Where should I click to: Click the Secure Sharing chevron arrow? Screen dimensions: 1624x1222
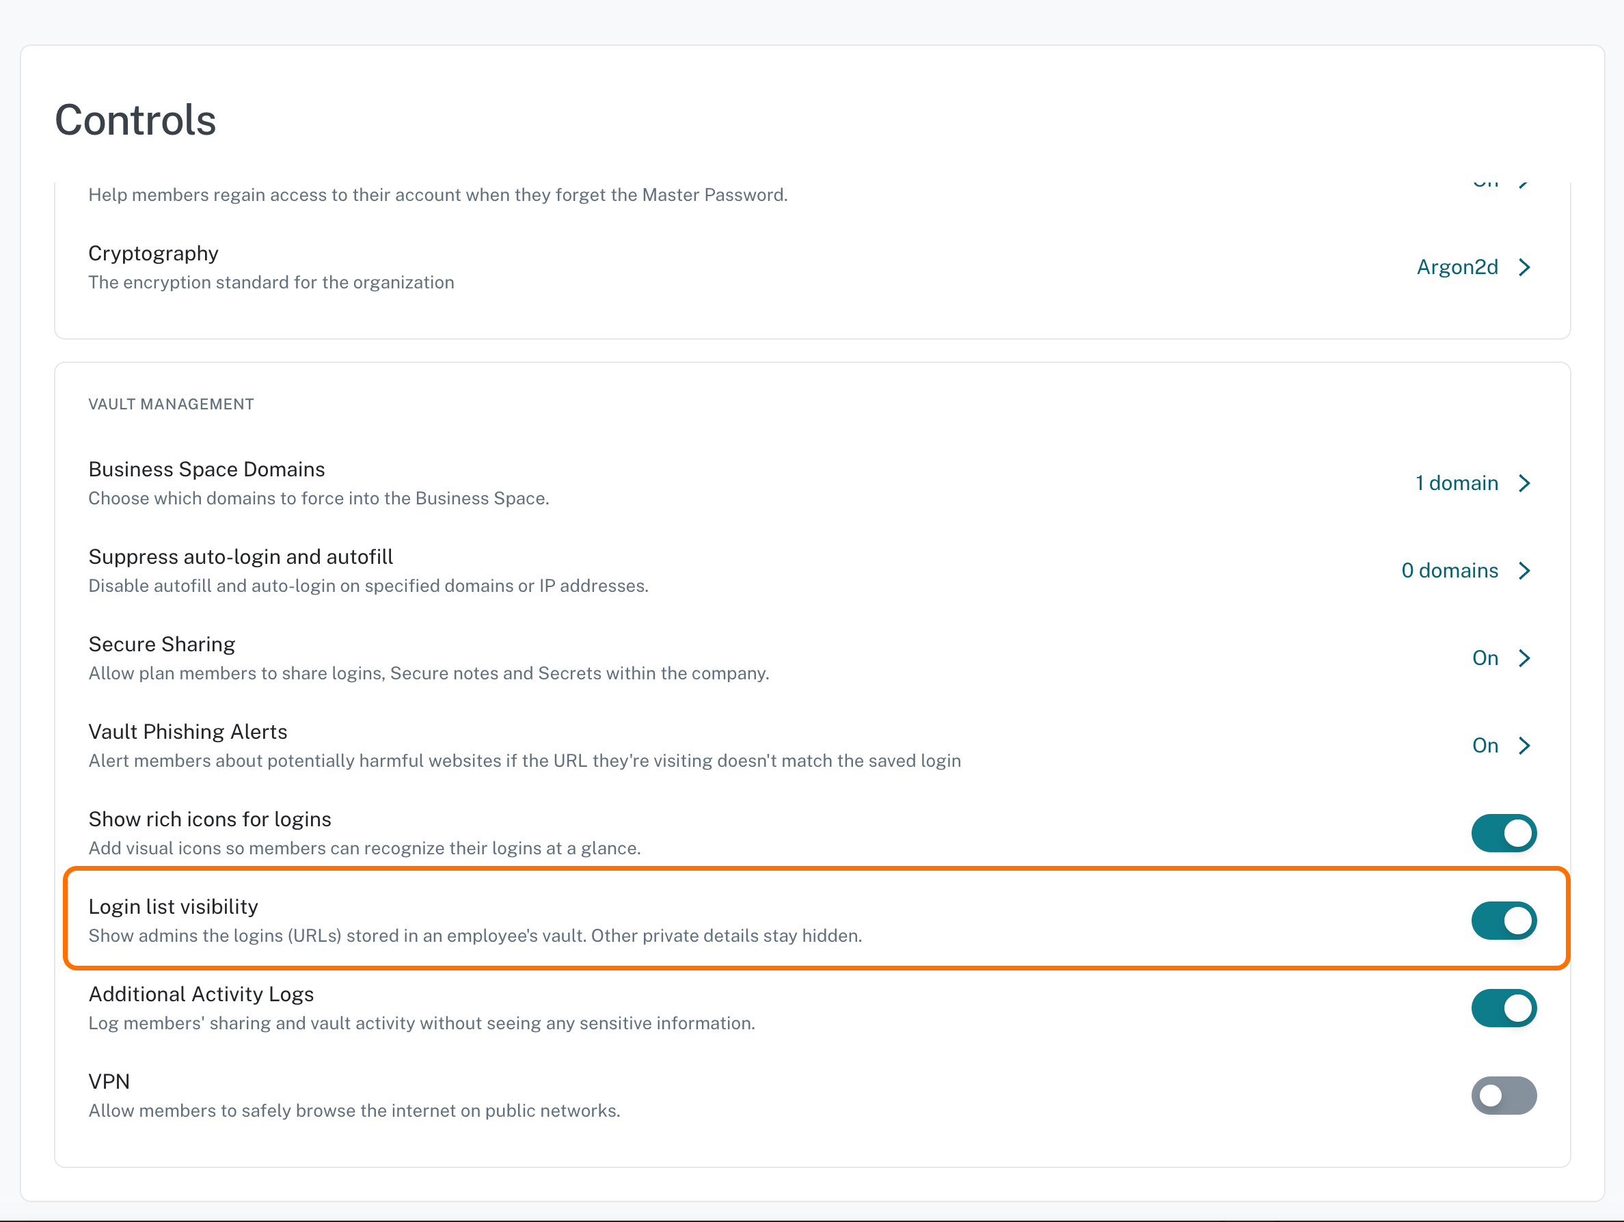1524,657
